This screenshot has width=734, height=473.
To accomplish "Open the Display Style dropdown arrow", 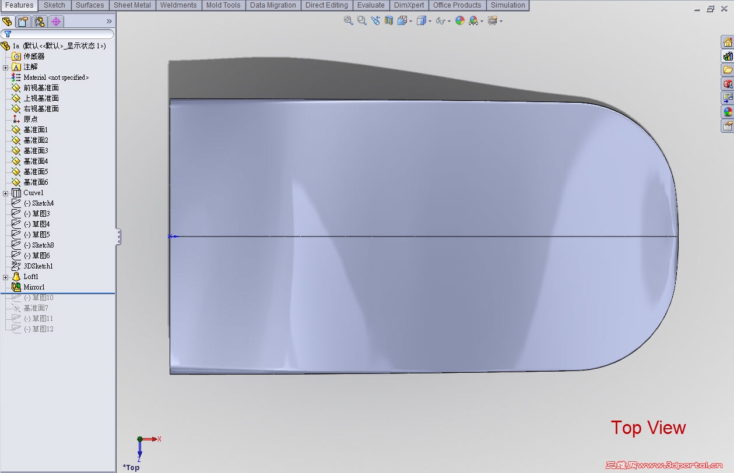I will [x=430, y=21].
